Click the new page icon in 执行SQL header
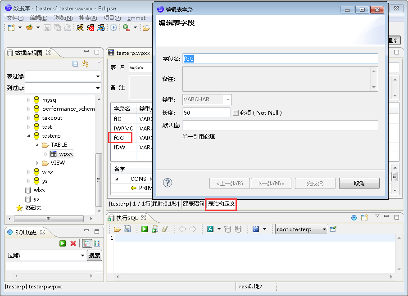 pyautogui.click(x=364, y=218)
